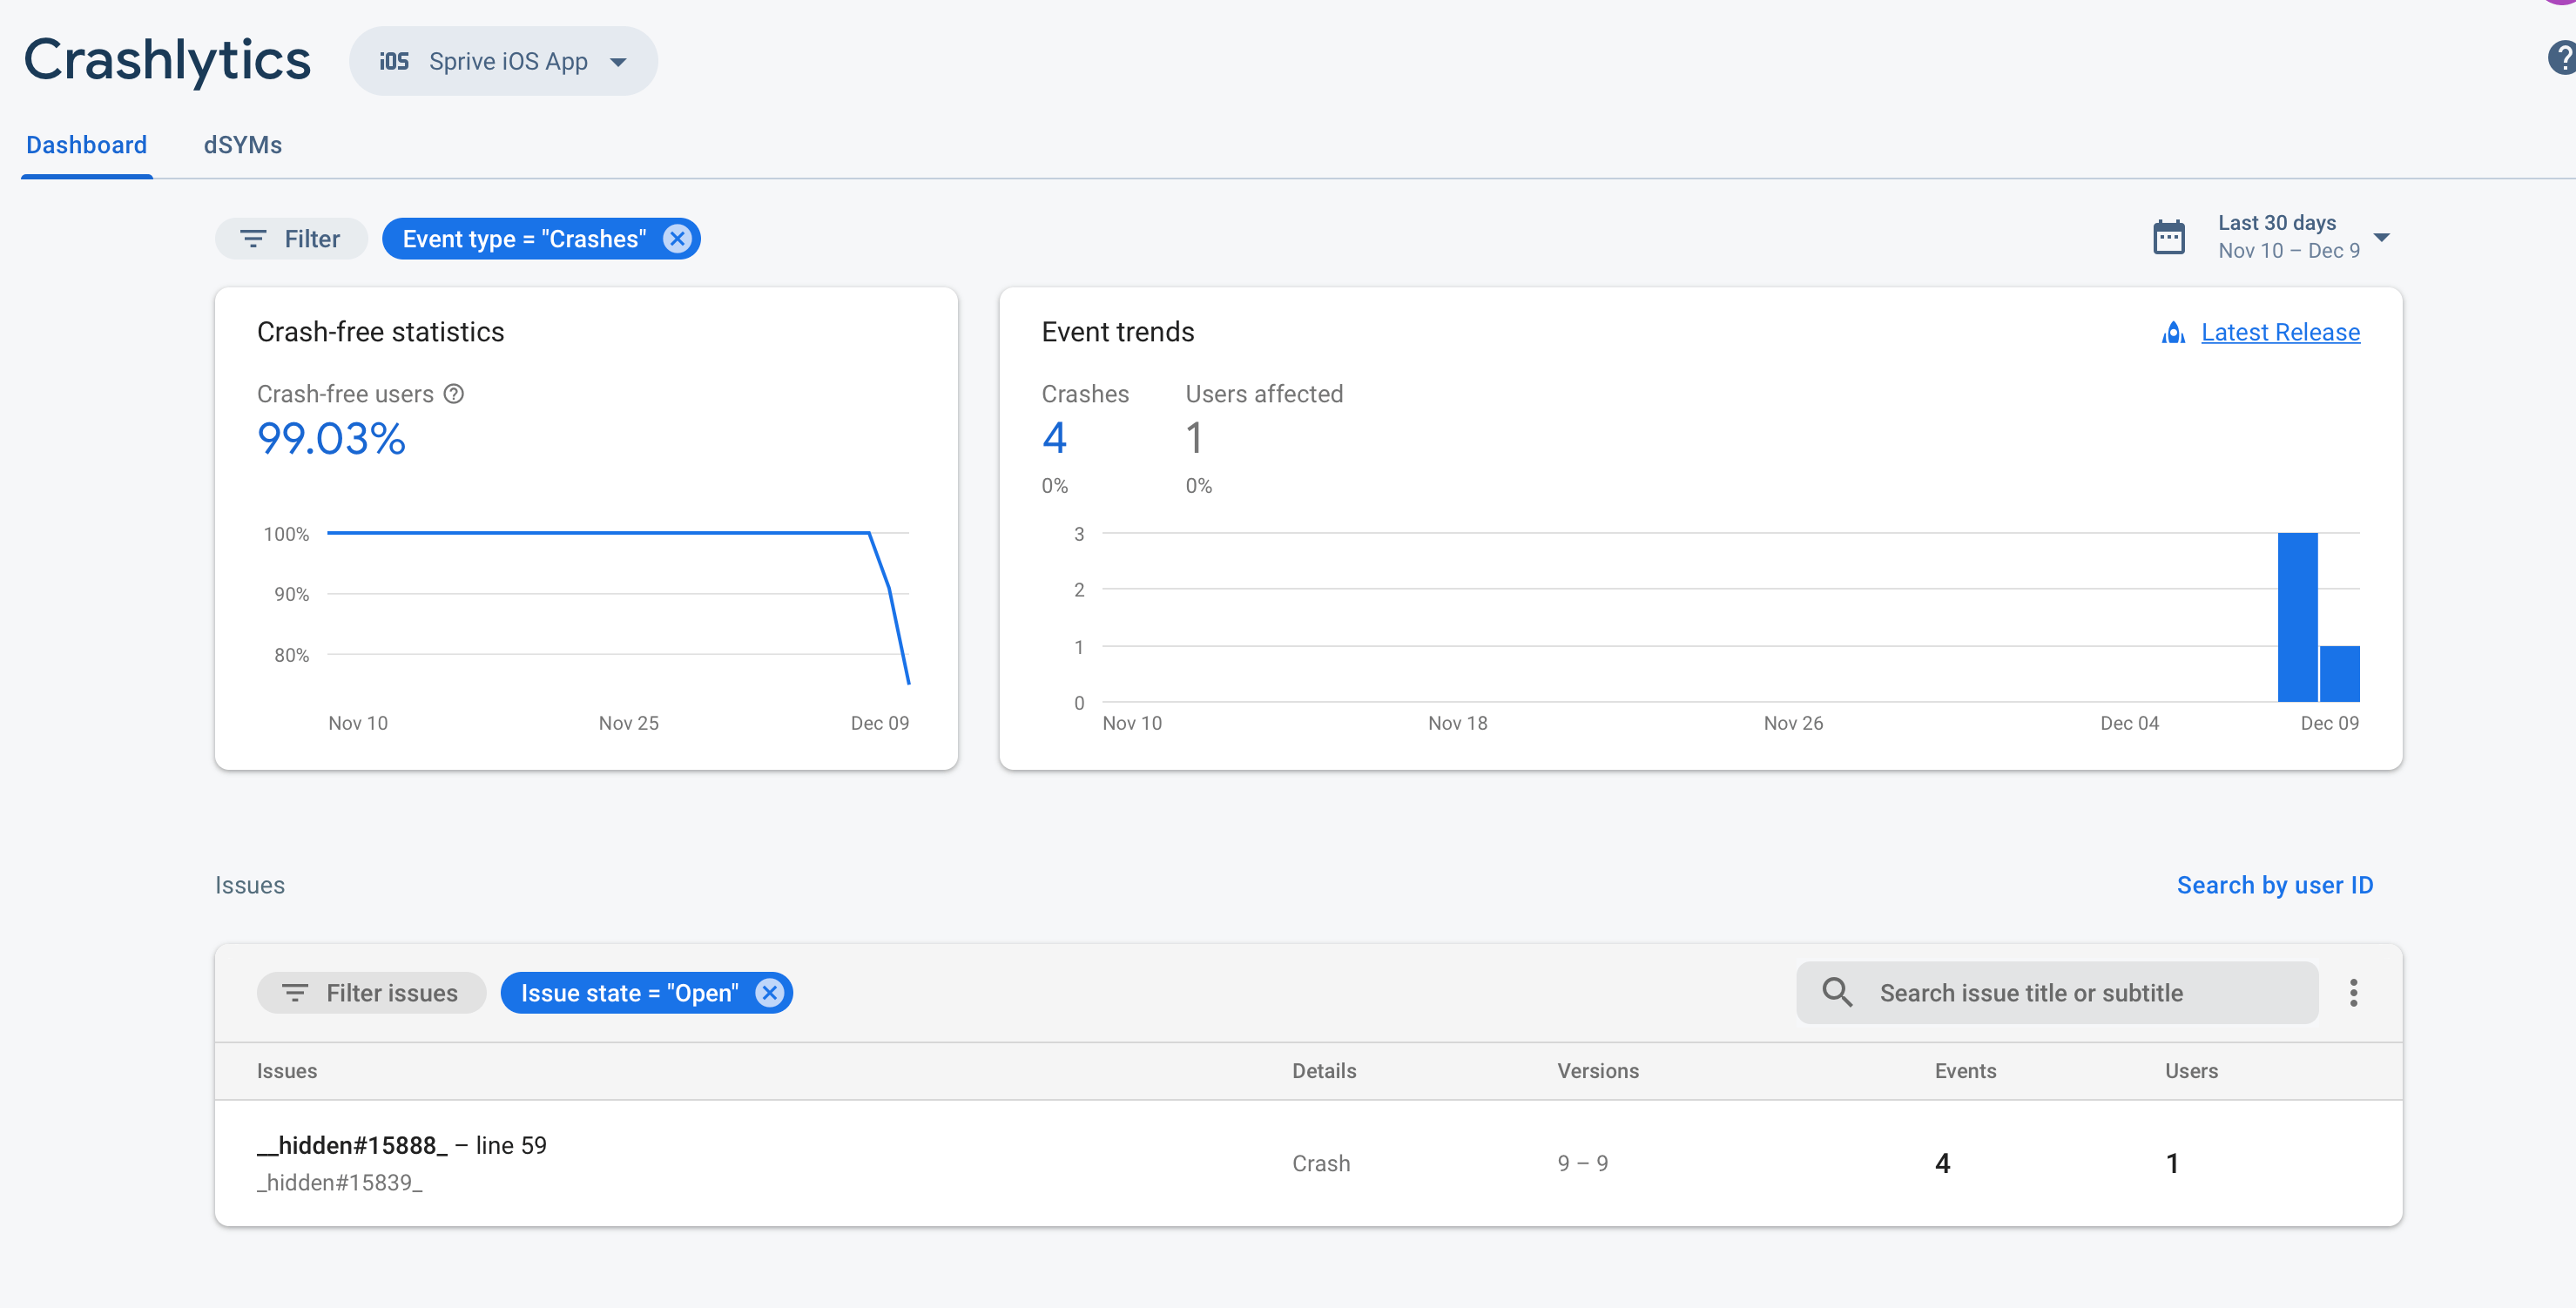Click the Versions column header
The height and width of the screenshot is (1308, 2576).
pyautogui.click(x=1598, y=1071)
